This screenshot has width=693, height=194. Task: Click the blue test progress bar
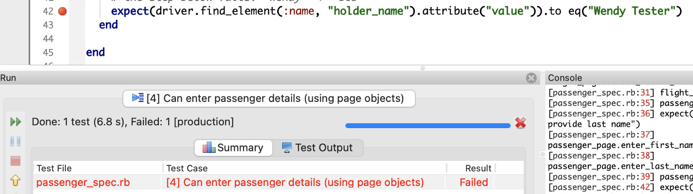coord(428,126)
